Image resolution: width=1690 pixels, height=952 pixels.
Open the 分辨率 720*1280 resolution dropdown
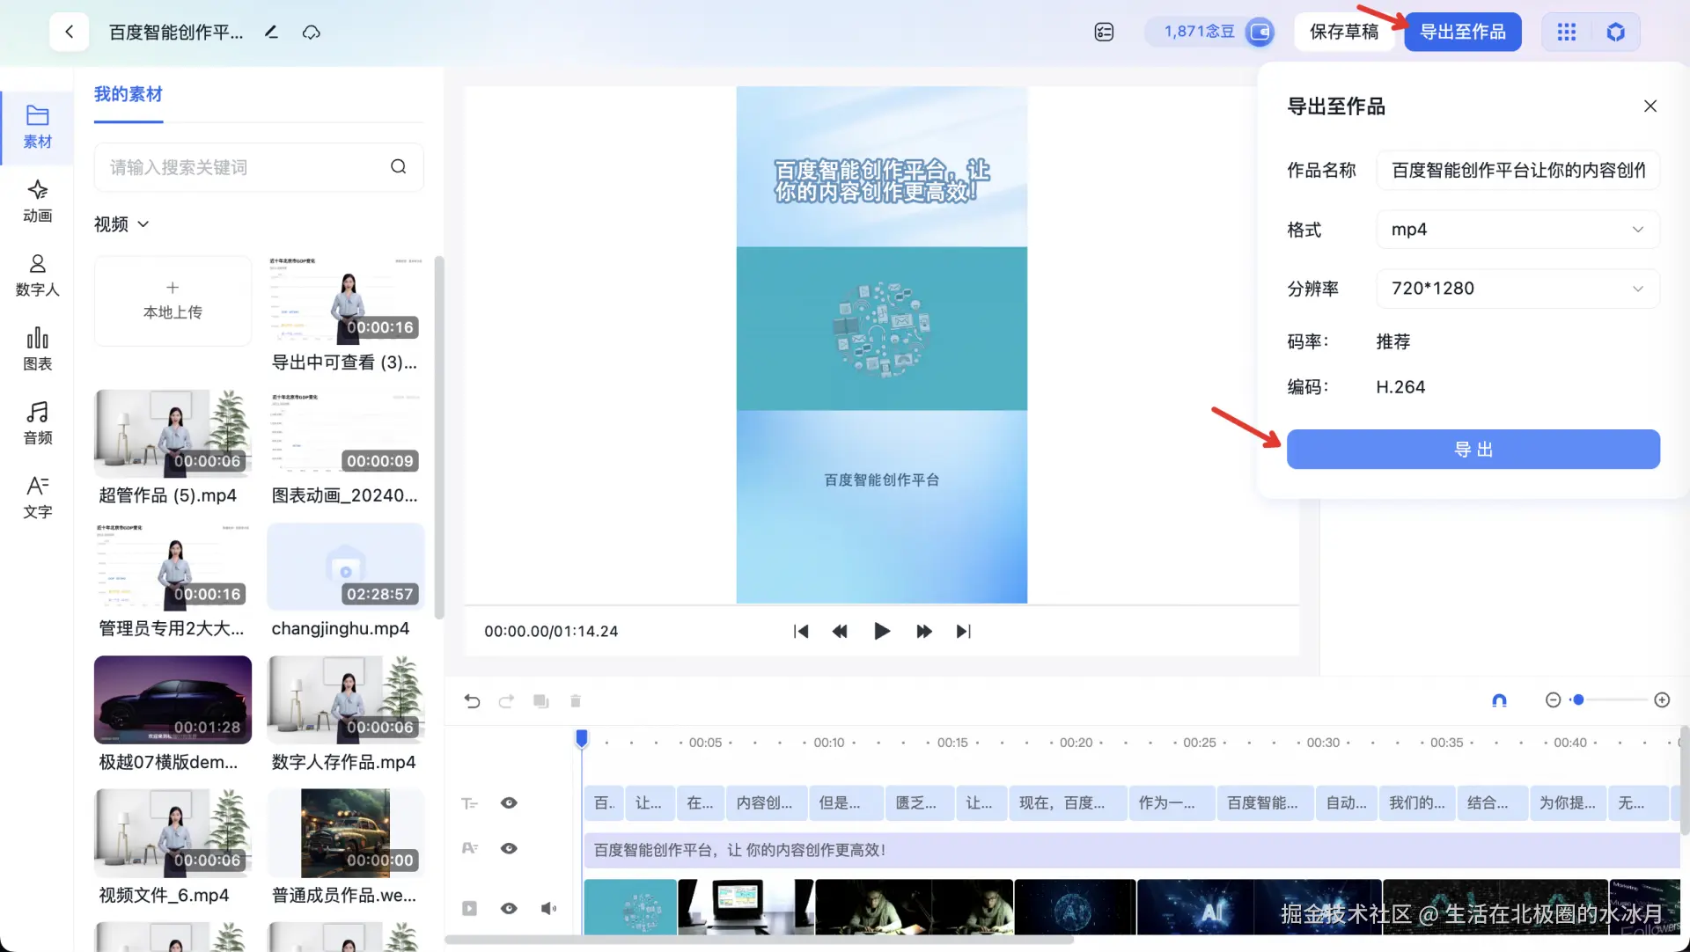tap(1517, 289)
